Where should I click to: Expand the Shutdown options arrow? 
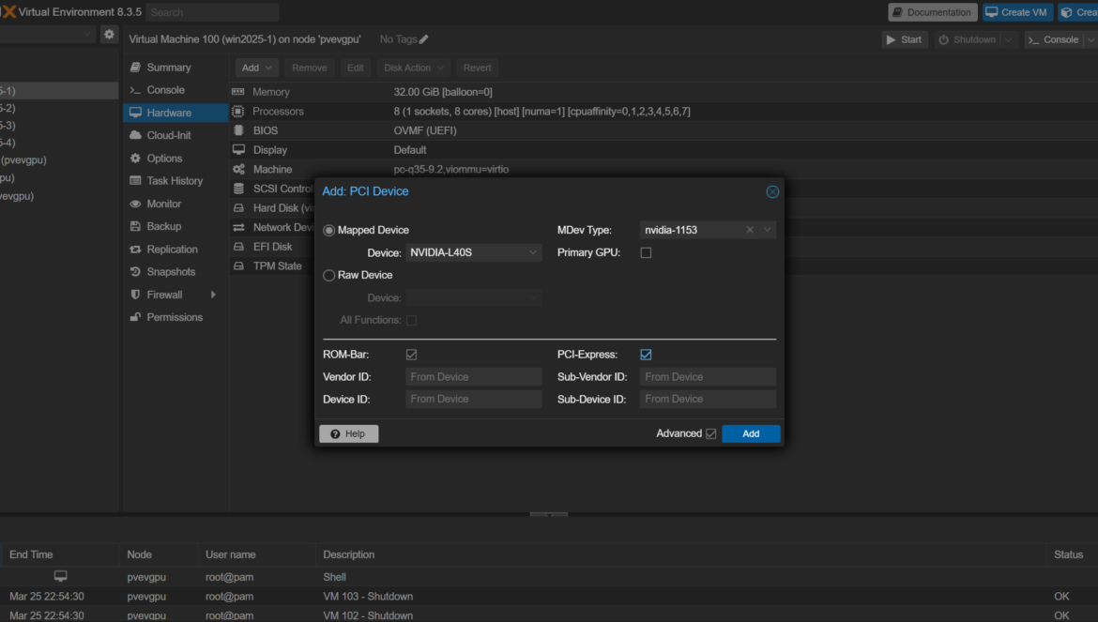pyautogui.click(x=1008, y=40)
